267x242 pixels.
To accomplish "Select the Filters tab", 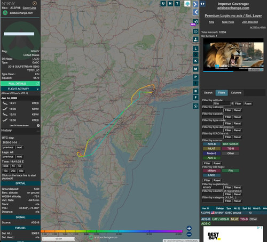I will (222, 93).
